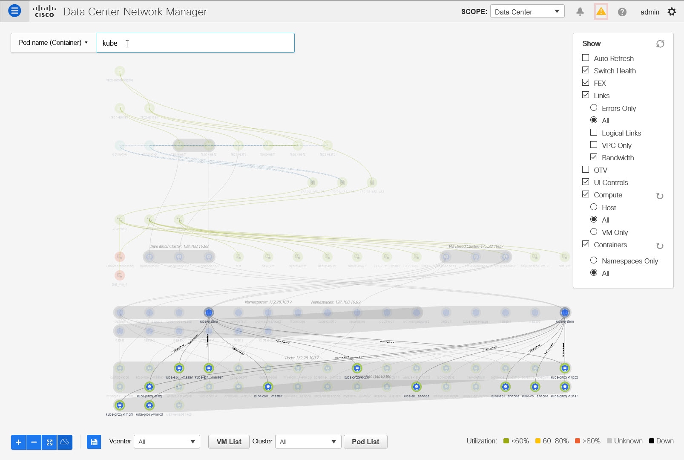Toggle UI Controls checkbox
The image size is (684, 460).
tap(586, 182)
